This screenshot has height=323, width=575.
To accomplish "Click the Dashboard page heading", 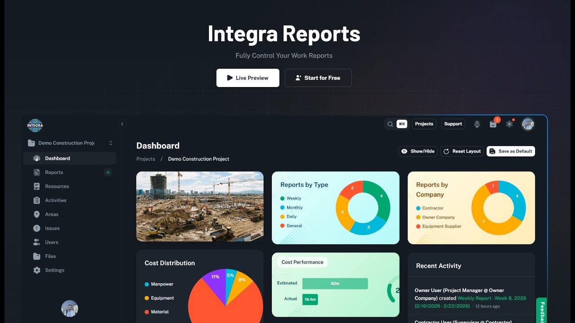I will tap(158, 146).
